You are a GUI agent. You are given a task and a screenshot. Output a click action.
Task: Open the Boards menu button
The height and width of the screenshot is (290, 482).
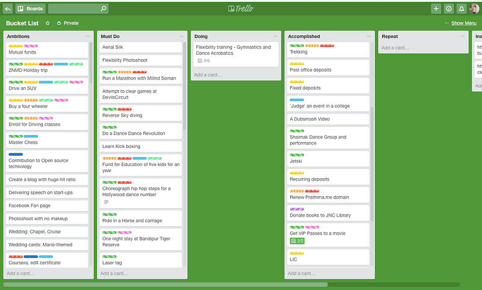tap(31, 8)
